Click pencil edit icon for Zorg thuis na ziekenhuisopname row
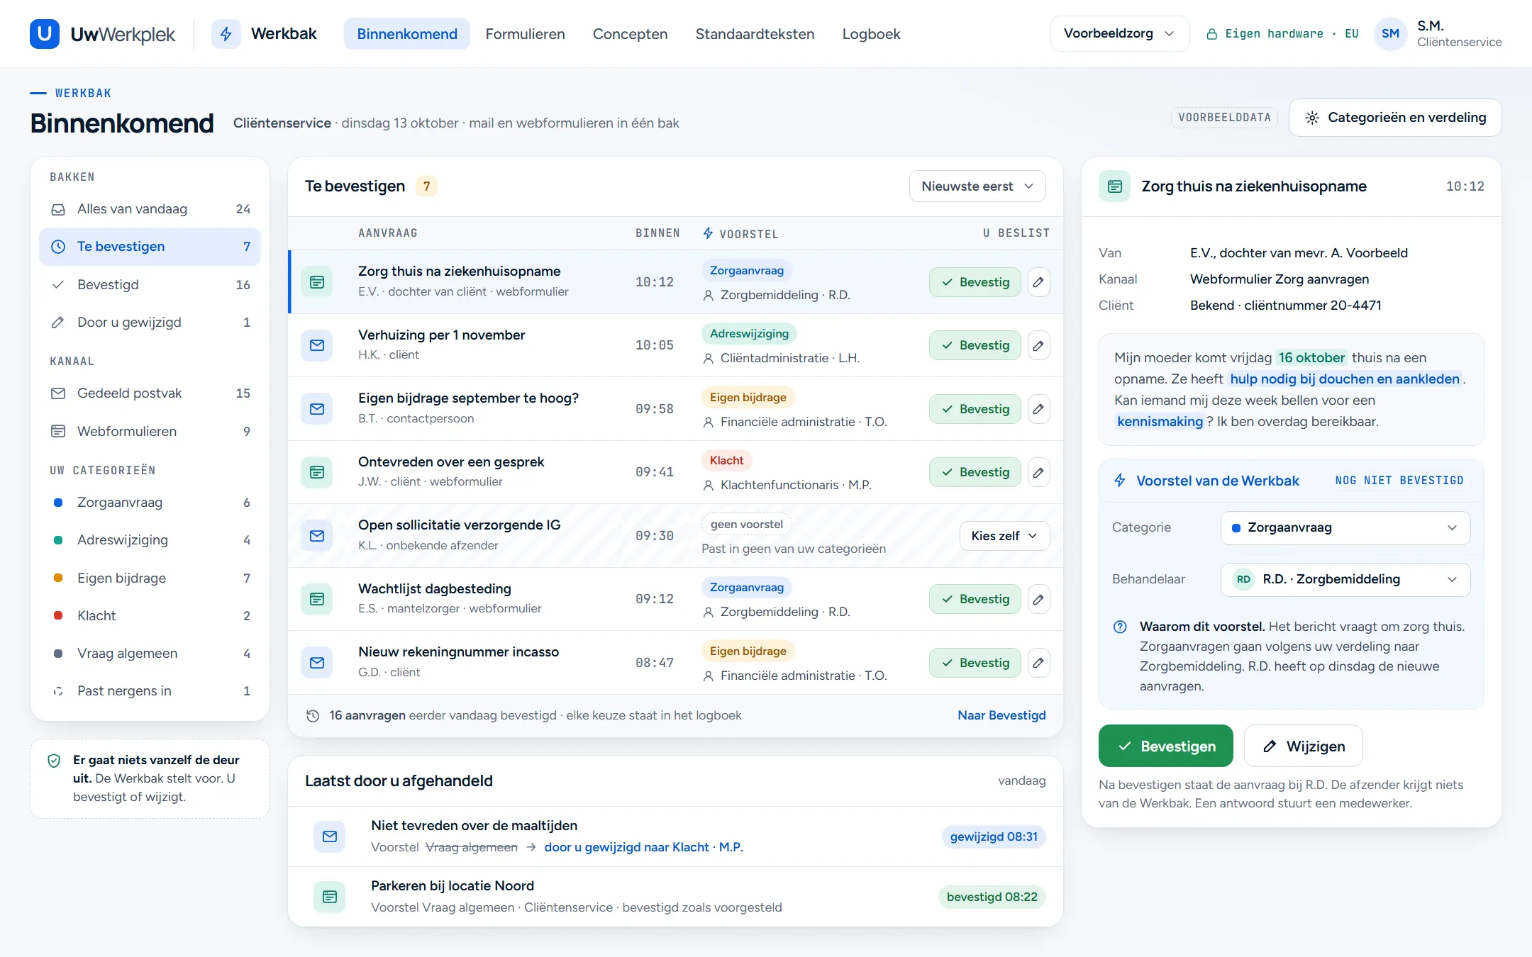 pos(1038,282)
